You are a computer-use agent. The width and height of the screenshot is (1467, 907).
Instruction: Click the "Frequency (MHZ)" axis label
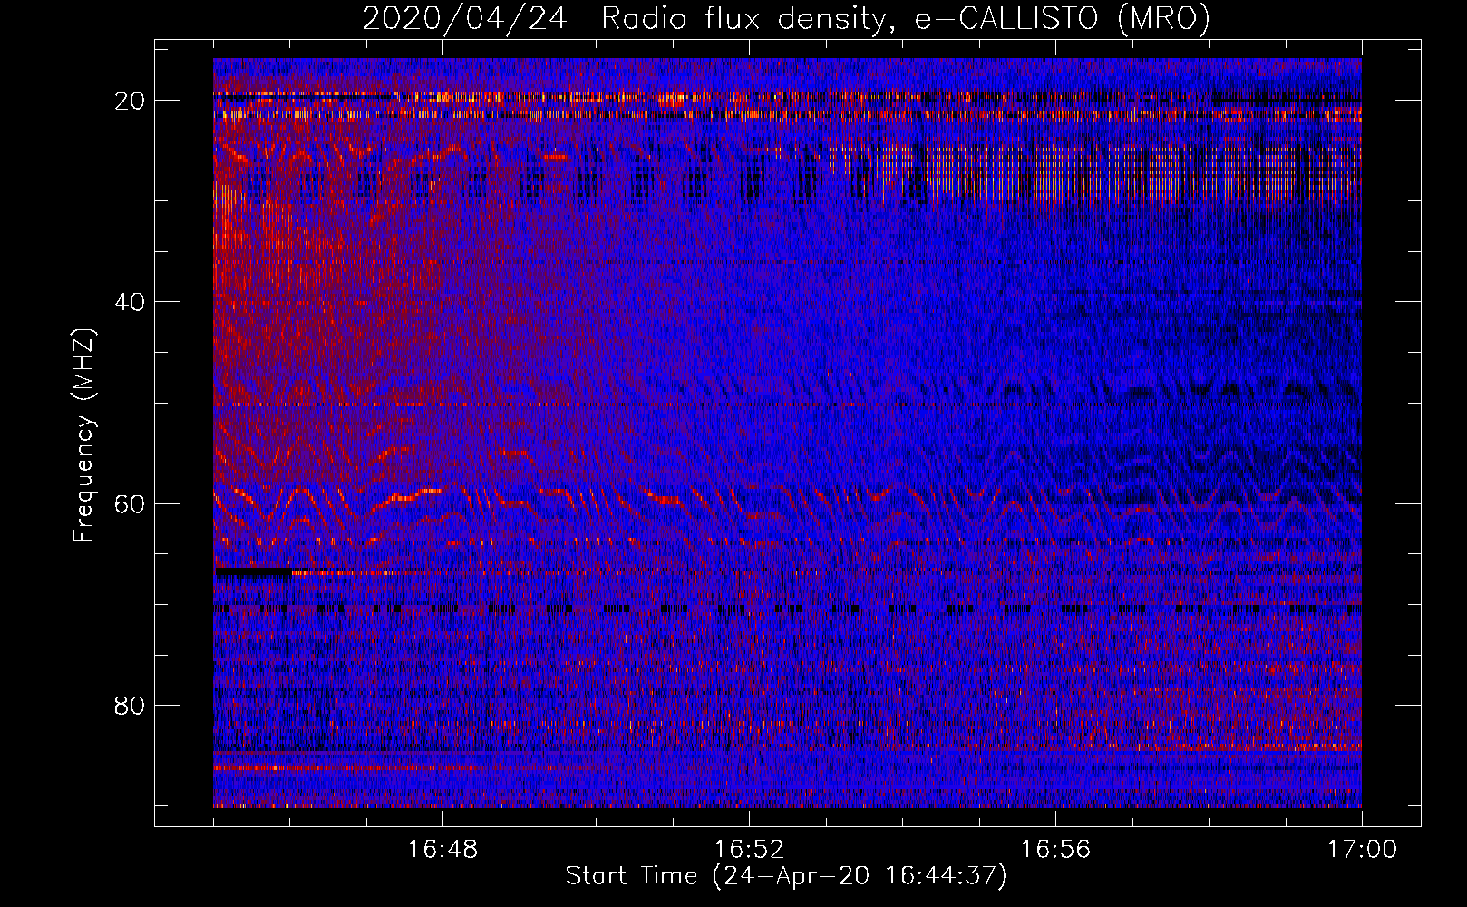click(x=83, y=435)
